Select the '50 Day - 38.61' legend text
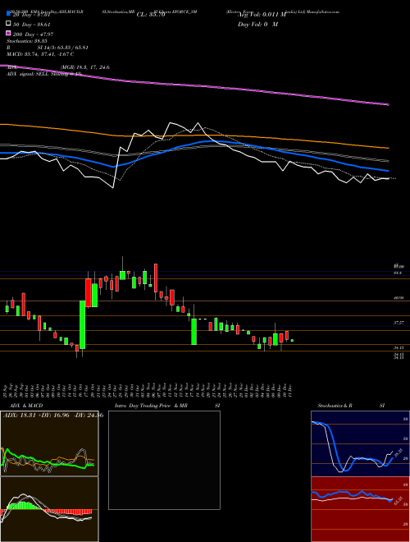The image size is (410, 542). point(32,25)
